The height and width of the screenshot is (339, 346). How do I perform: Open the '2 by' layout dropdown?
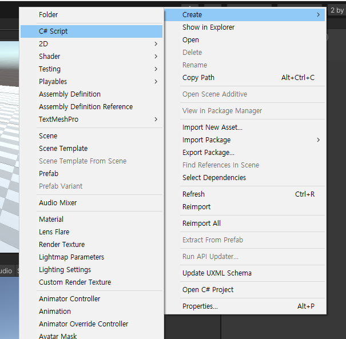(337, 10)
